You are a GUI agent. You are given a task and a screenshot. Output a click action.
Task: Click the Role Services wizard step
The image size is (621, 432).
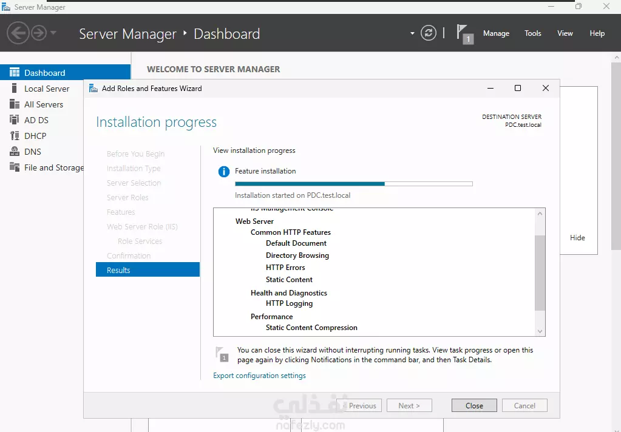[140, 241]
